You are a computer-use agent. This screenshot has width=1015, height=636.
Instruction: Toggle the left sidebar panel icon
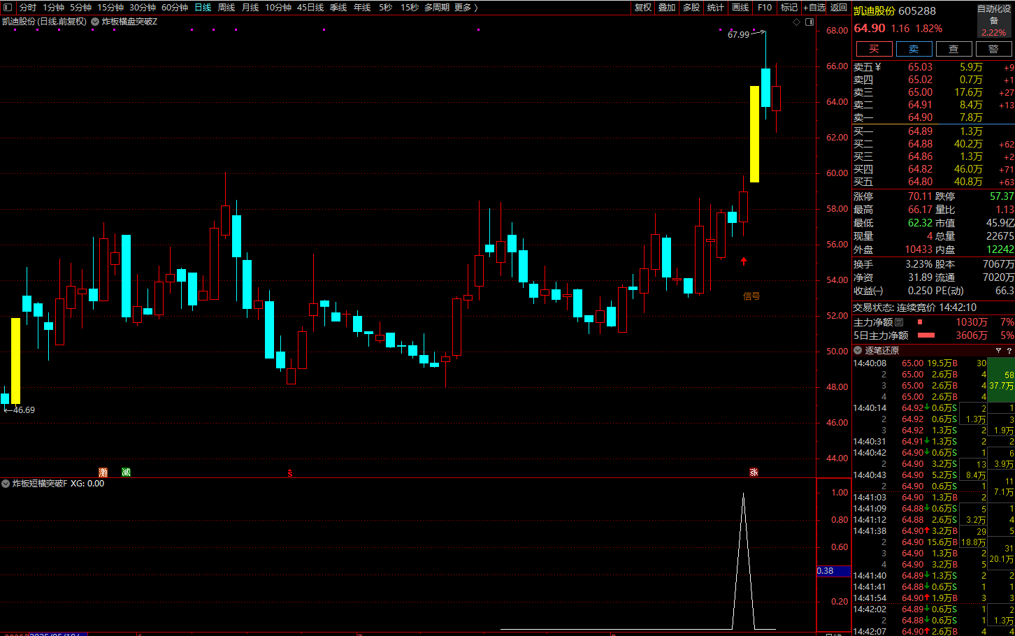[x=8, y=7]
